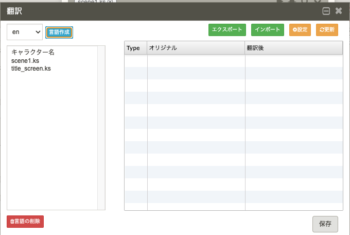Click the オリジナル column header

(x=196, y=48)
